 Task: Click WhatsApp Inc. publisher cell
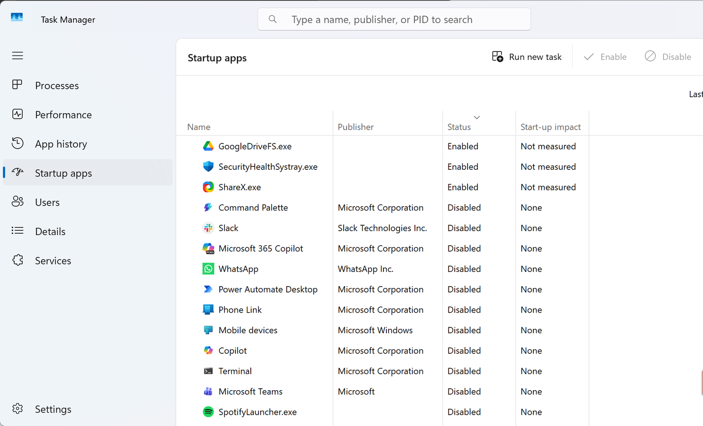pyautogui.click(x=365, y=269)
